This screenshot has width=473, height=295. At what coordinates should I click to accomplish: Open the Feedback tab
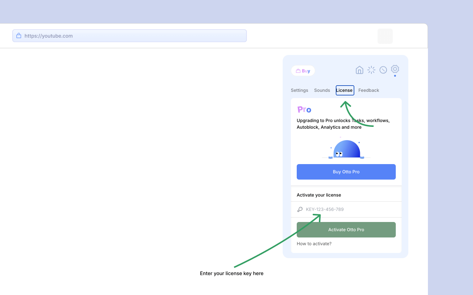pyautogui.click(x=368, y=90)
